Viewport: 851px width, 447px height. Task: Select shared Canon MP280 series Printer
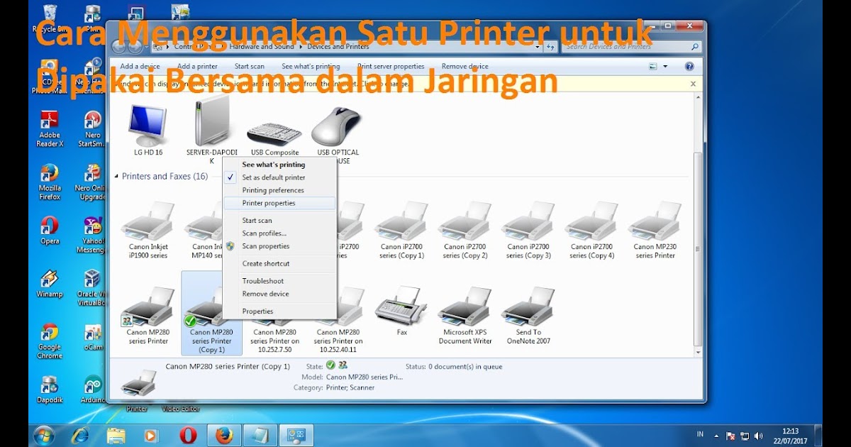tap(148, 316)
